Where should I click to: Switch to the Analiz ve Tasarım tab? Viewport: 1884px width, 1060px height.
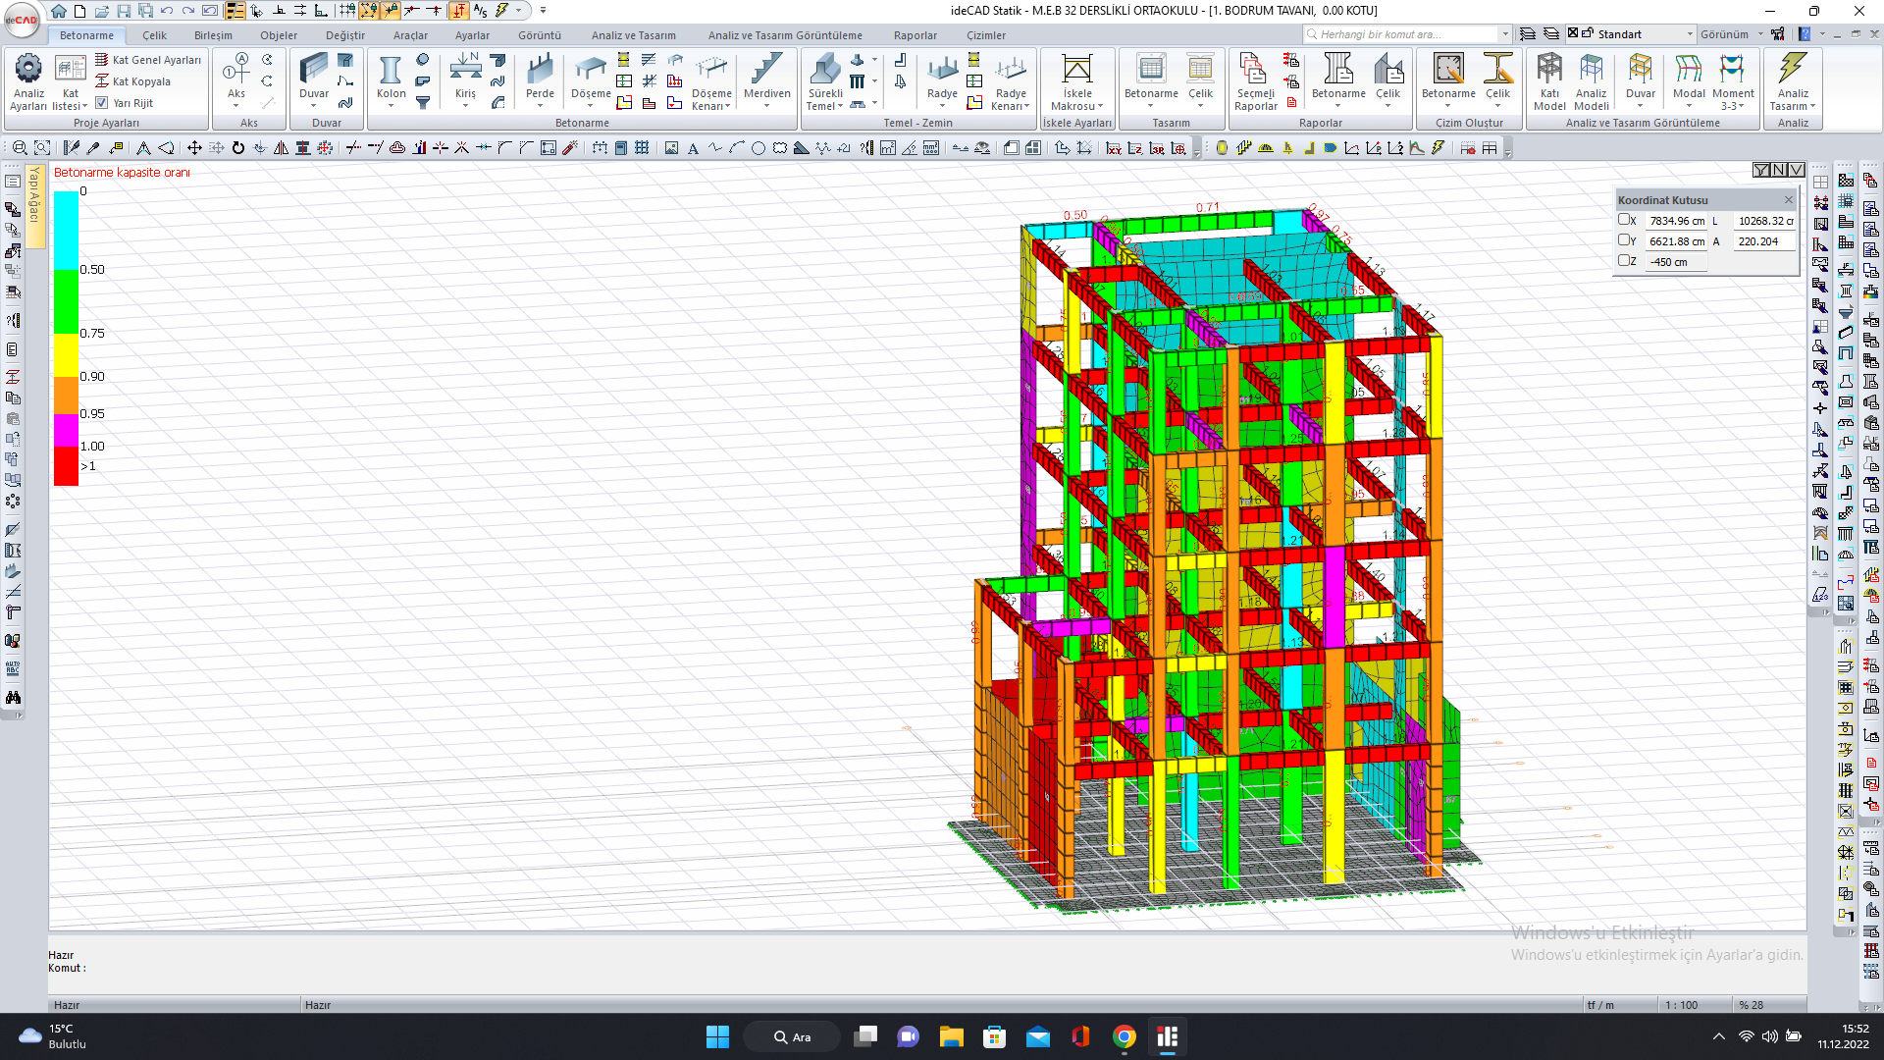tap(633, 35)
